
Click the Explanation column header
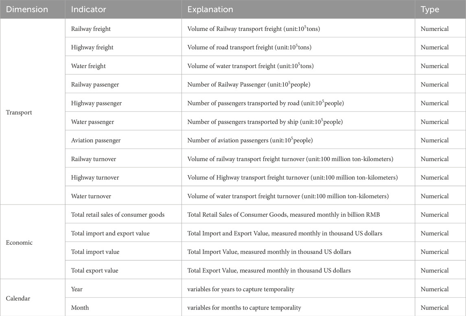click(x=210, y=9)
